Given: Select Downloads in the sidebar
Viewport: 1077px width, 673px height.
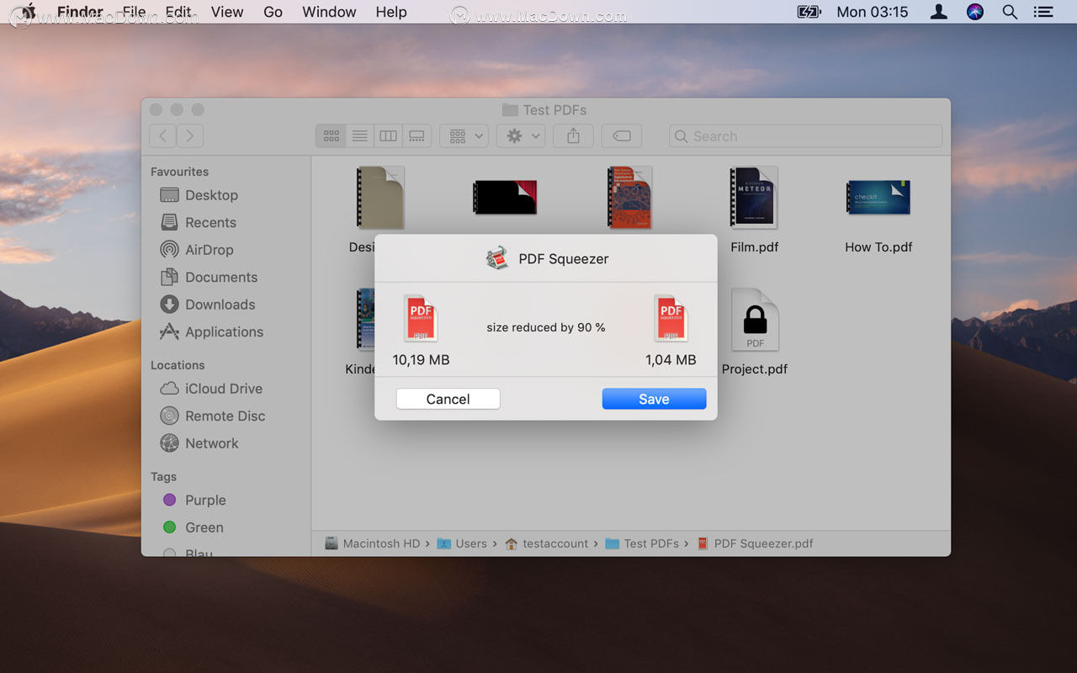Looking at the screenshot, I should [x=208, y=305].
